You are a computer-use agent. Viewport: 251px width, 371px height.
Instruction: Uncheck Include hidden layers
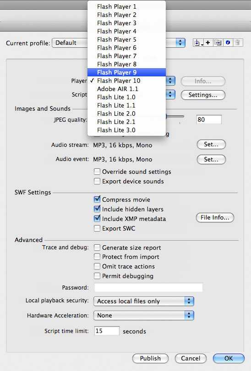97,209
